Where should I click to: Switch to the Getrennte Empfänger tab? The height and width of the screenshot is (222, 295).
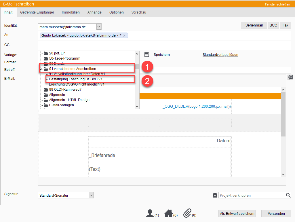(37, 12)
